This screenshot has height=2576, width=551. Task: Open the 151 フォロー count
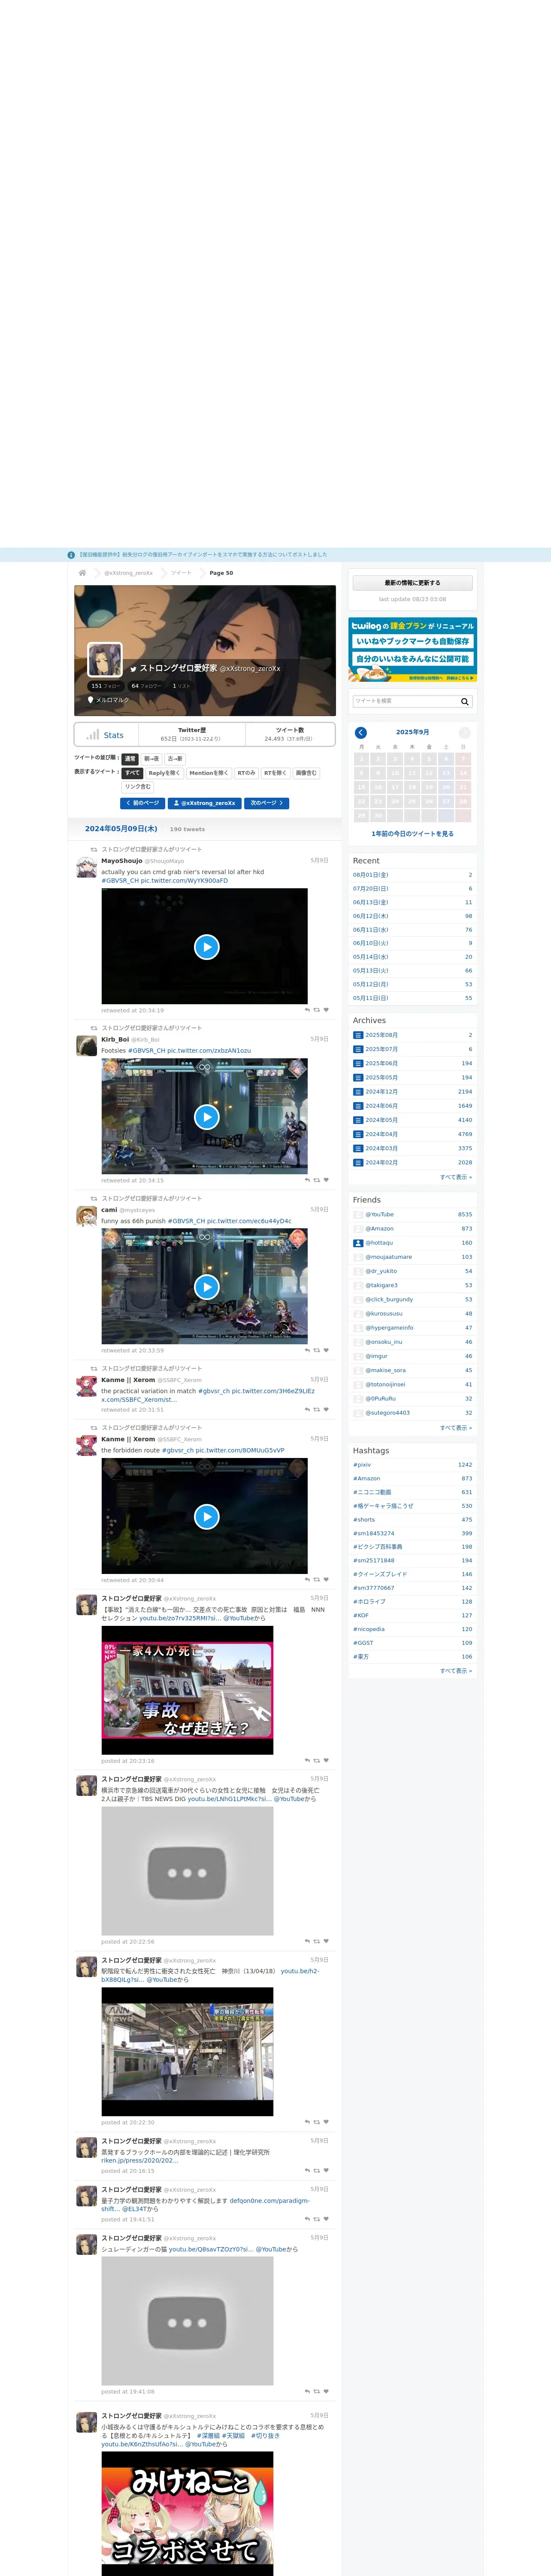pos(105,686)
